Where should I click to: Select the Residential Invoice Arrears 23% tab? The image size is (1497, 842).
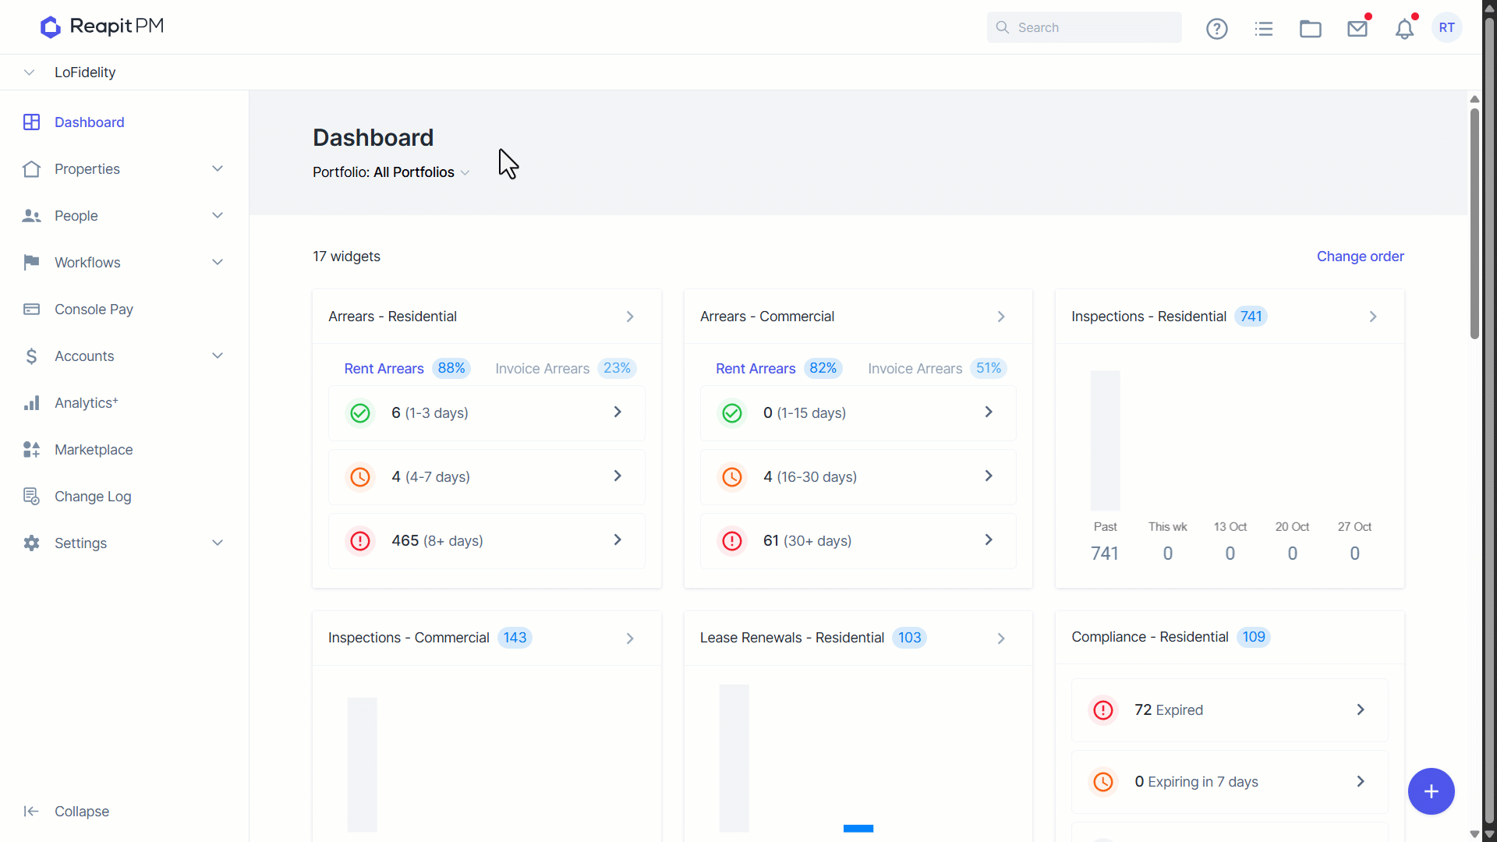pos(565,368)
